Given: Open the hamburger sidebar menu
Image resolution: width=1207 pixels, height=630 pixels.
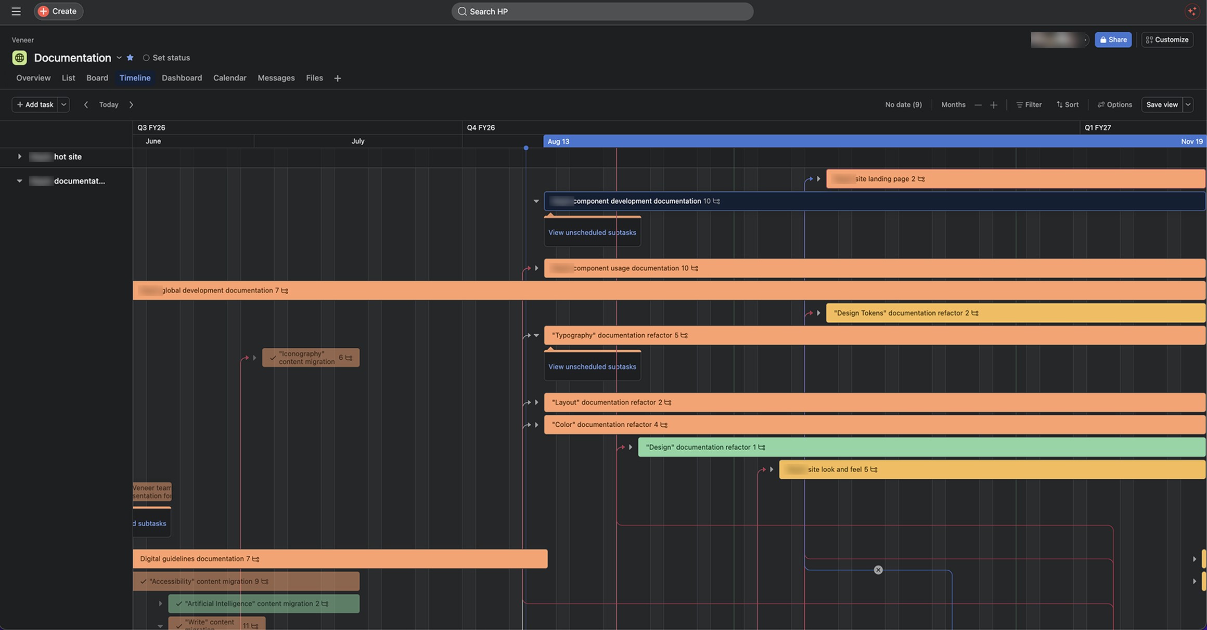Looking at the screenshot, I should click(16, 11).
